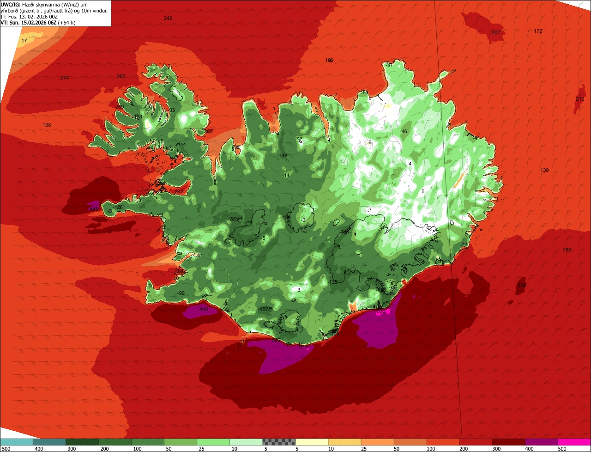Viewport: 591px width, 452px height.
Task: Click the purple 400 to 500 legend swatch
Action: point(542,442)
